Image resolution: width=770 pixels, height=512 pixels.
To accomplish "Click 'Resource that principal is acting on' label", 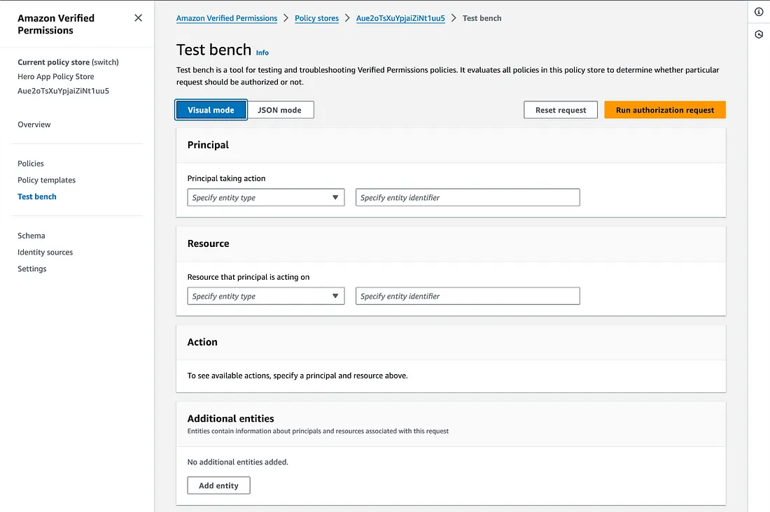I will 248,277.
